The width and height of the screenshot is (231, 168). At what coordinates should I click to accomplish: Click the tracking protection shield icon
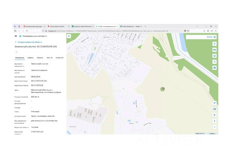(x=43, y=31)
